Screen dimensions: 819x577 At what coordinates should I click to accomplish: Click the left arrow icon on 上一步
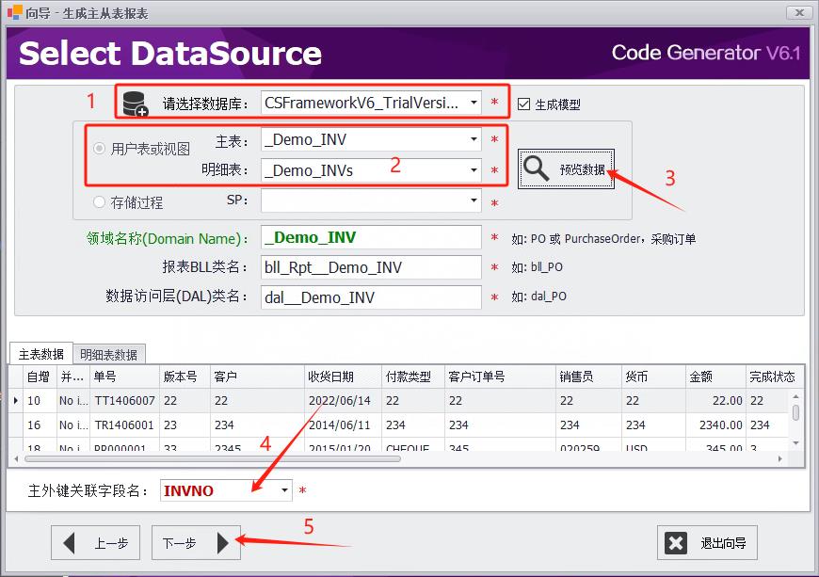point(71,542)
